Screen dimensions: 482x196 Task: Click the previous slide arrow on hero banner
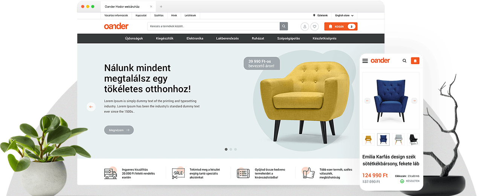click(91, 107)
